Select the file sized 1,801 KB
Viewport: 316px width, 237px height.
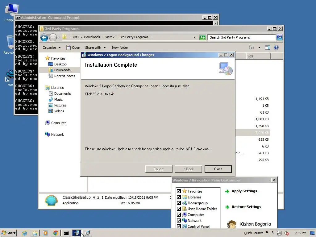point(262,119)
